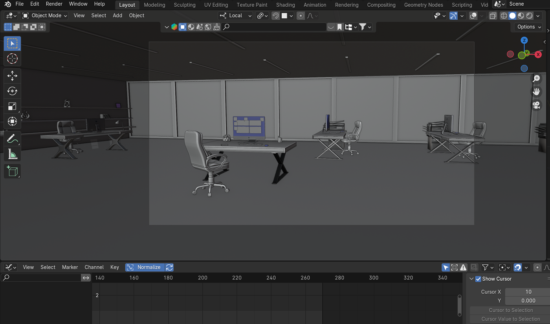550x324 pixels.
Task: Select the Move tool in left toolbar
Action: (12, 75)
